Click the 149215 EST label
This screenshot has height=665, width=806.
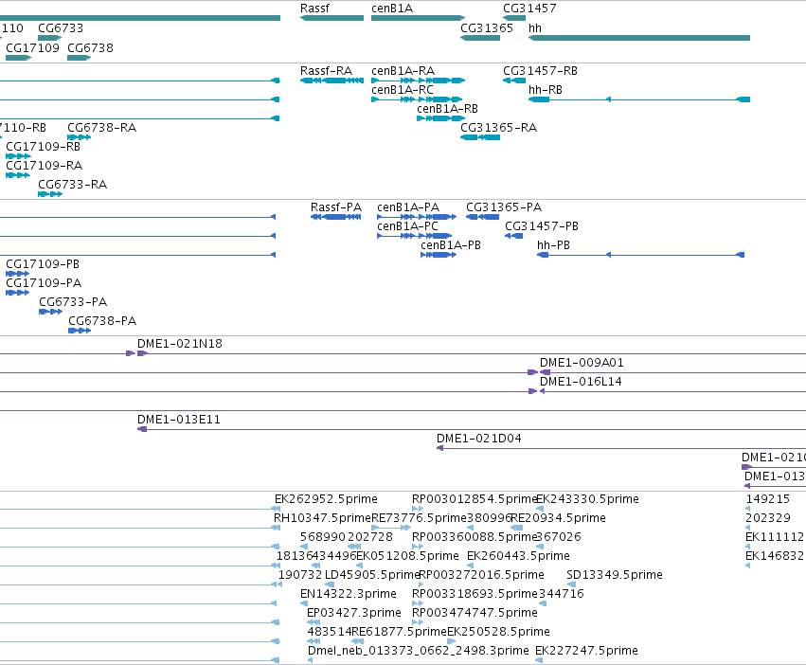point(768,499)
